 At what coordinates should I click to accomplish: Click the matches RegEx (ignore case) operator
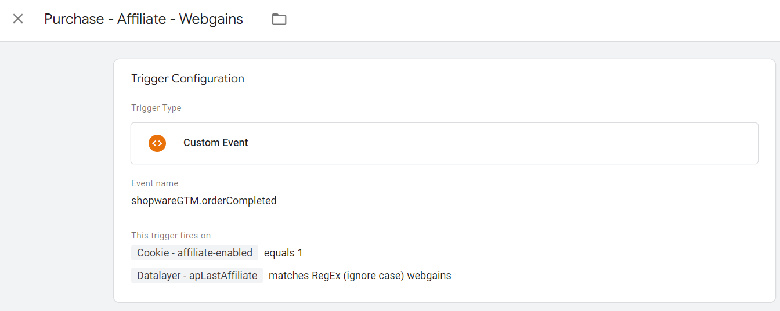[x=337, y=276]
